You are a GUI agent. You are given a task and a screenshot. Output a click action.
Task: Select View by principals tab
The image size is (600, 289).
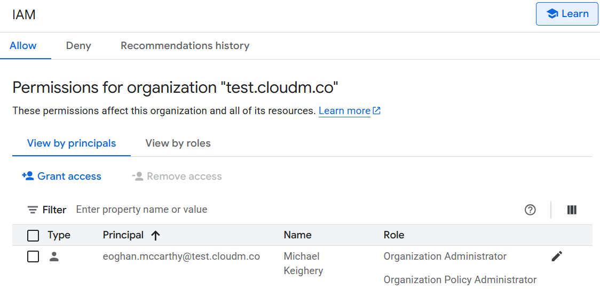click(x=72, y=143)
